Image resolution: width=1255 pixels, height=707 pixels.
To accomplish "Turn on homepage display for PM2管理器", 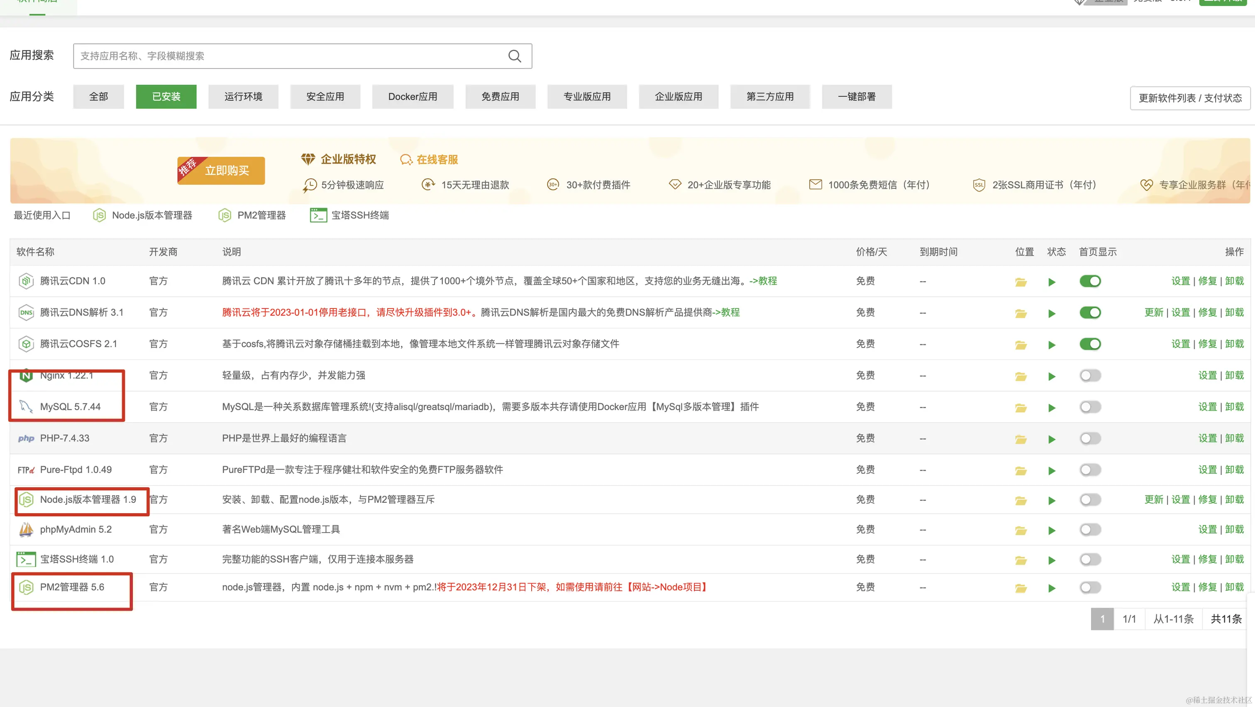I will [x=1090, y=587].
